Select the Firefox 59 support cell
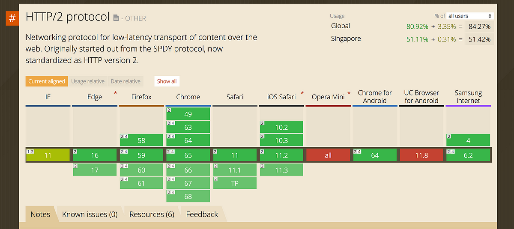This screenshot has height=229, width=514. [141, 155]
